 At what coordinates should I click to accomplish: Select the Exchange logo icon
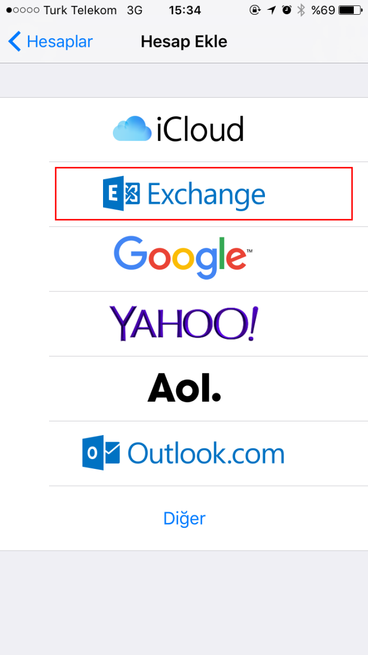[x=121, y=194]
